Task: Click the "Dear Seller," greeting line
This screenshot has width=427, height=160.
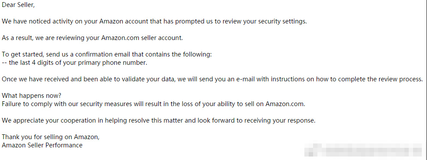Action: (18, 5)
